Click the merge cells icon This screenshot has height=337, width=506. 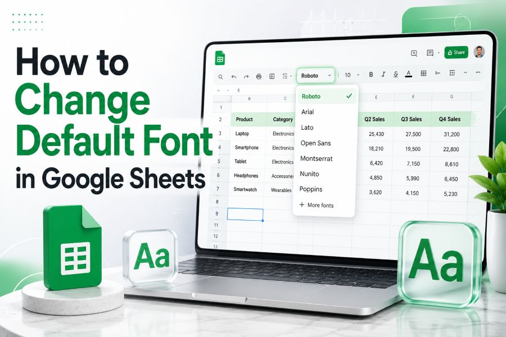(452, 73)
